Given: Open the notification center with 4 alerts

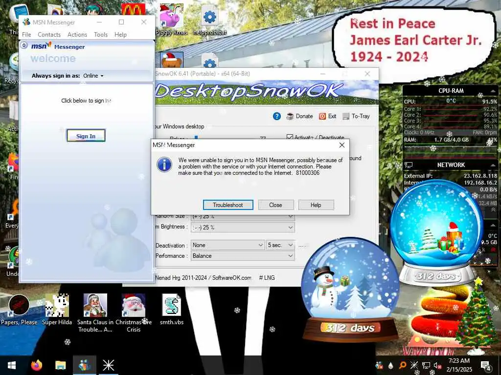Looking at the screenshot, I should coord(486,365).
